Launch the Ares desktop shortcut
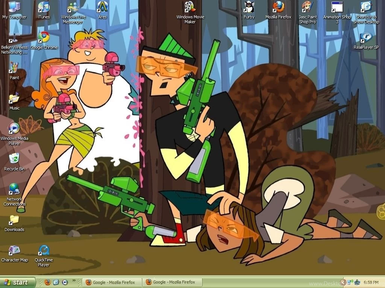The width and height of the screenshot is (385, 288). pos(102,10)
